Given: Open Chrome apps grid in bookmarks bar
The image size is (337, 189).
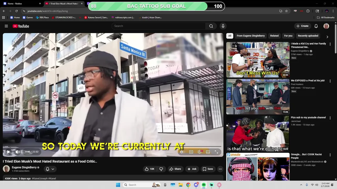Looking at the screenshot, I should (3, 18).
